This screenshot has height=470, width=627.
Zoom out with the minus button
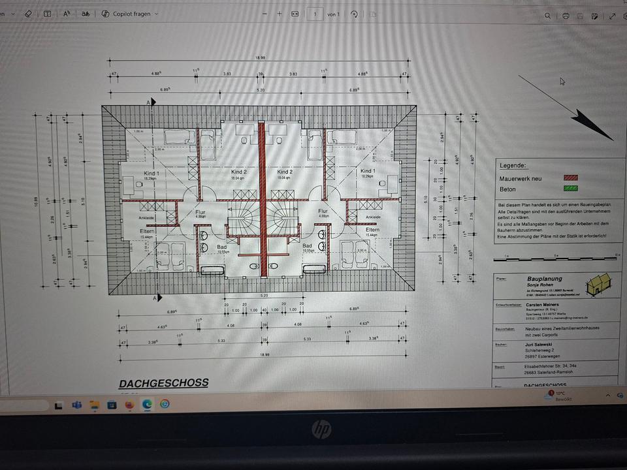coord(264,14)
